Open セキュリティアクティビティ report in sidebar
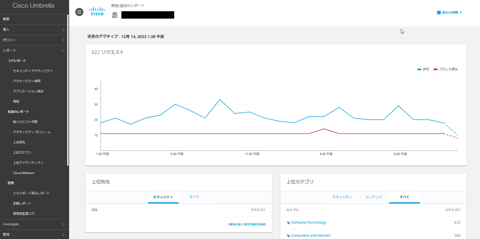480x239 pixels. (33, 71)
